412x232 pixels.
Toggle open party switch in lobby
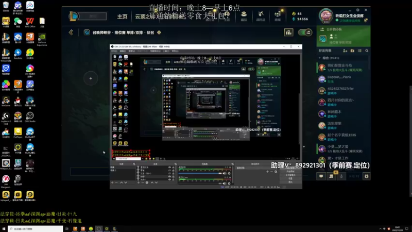coord(305,32)
